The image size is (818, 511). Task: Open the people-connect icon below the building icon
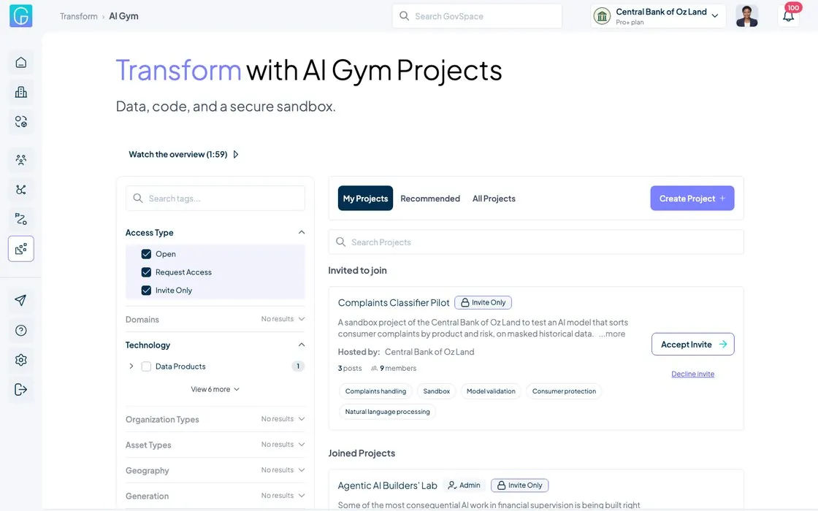[21, 121]
